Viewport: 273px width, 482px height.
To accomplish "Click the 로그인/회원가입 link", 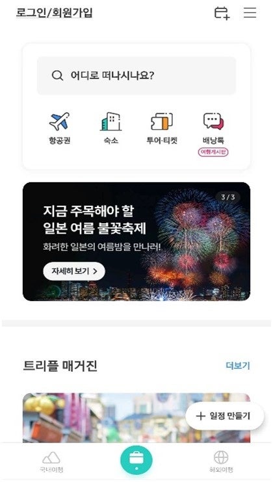I will (54, 13).
